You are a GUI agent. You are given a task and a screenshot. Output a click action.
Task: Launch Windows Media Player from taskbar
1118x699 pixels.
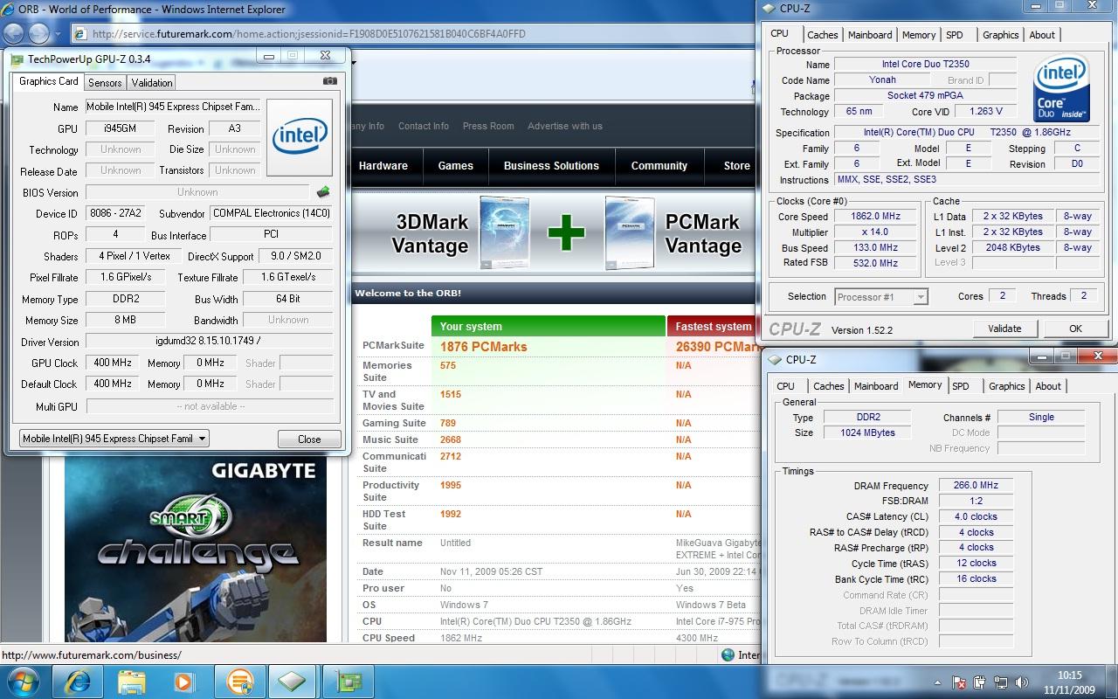(184, 681)
